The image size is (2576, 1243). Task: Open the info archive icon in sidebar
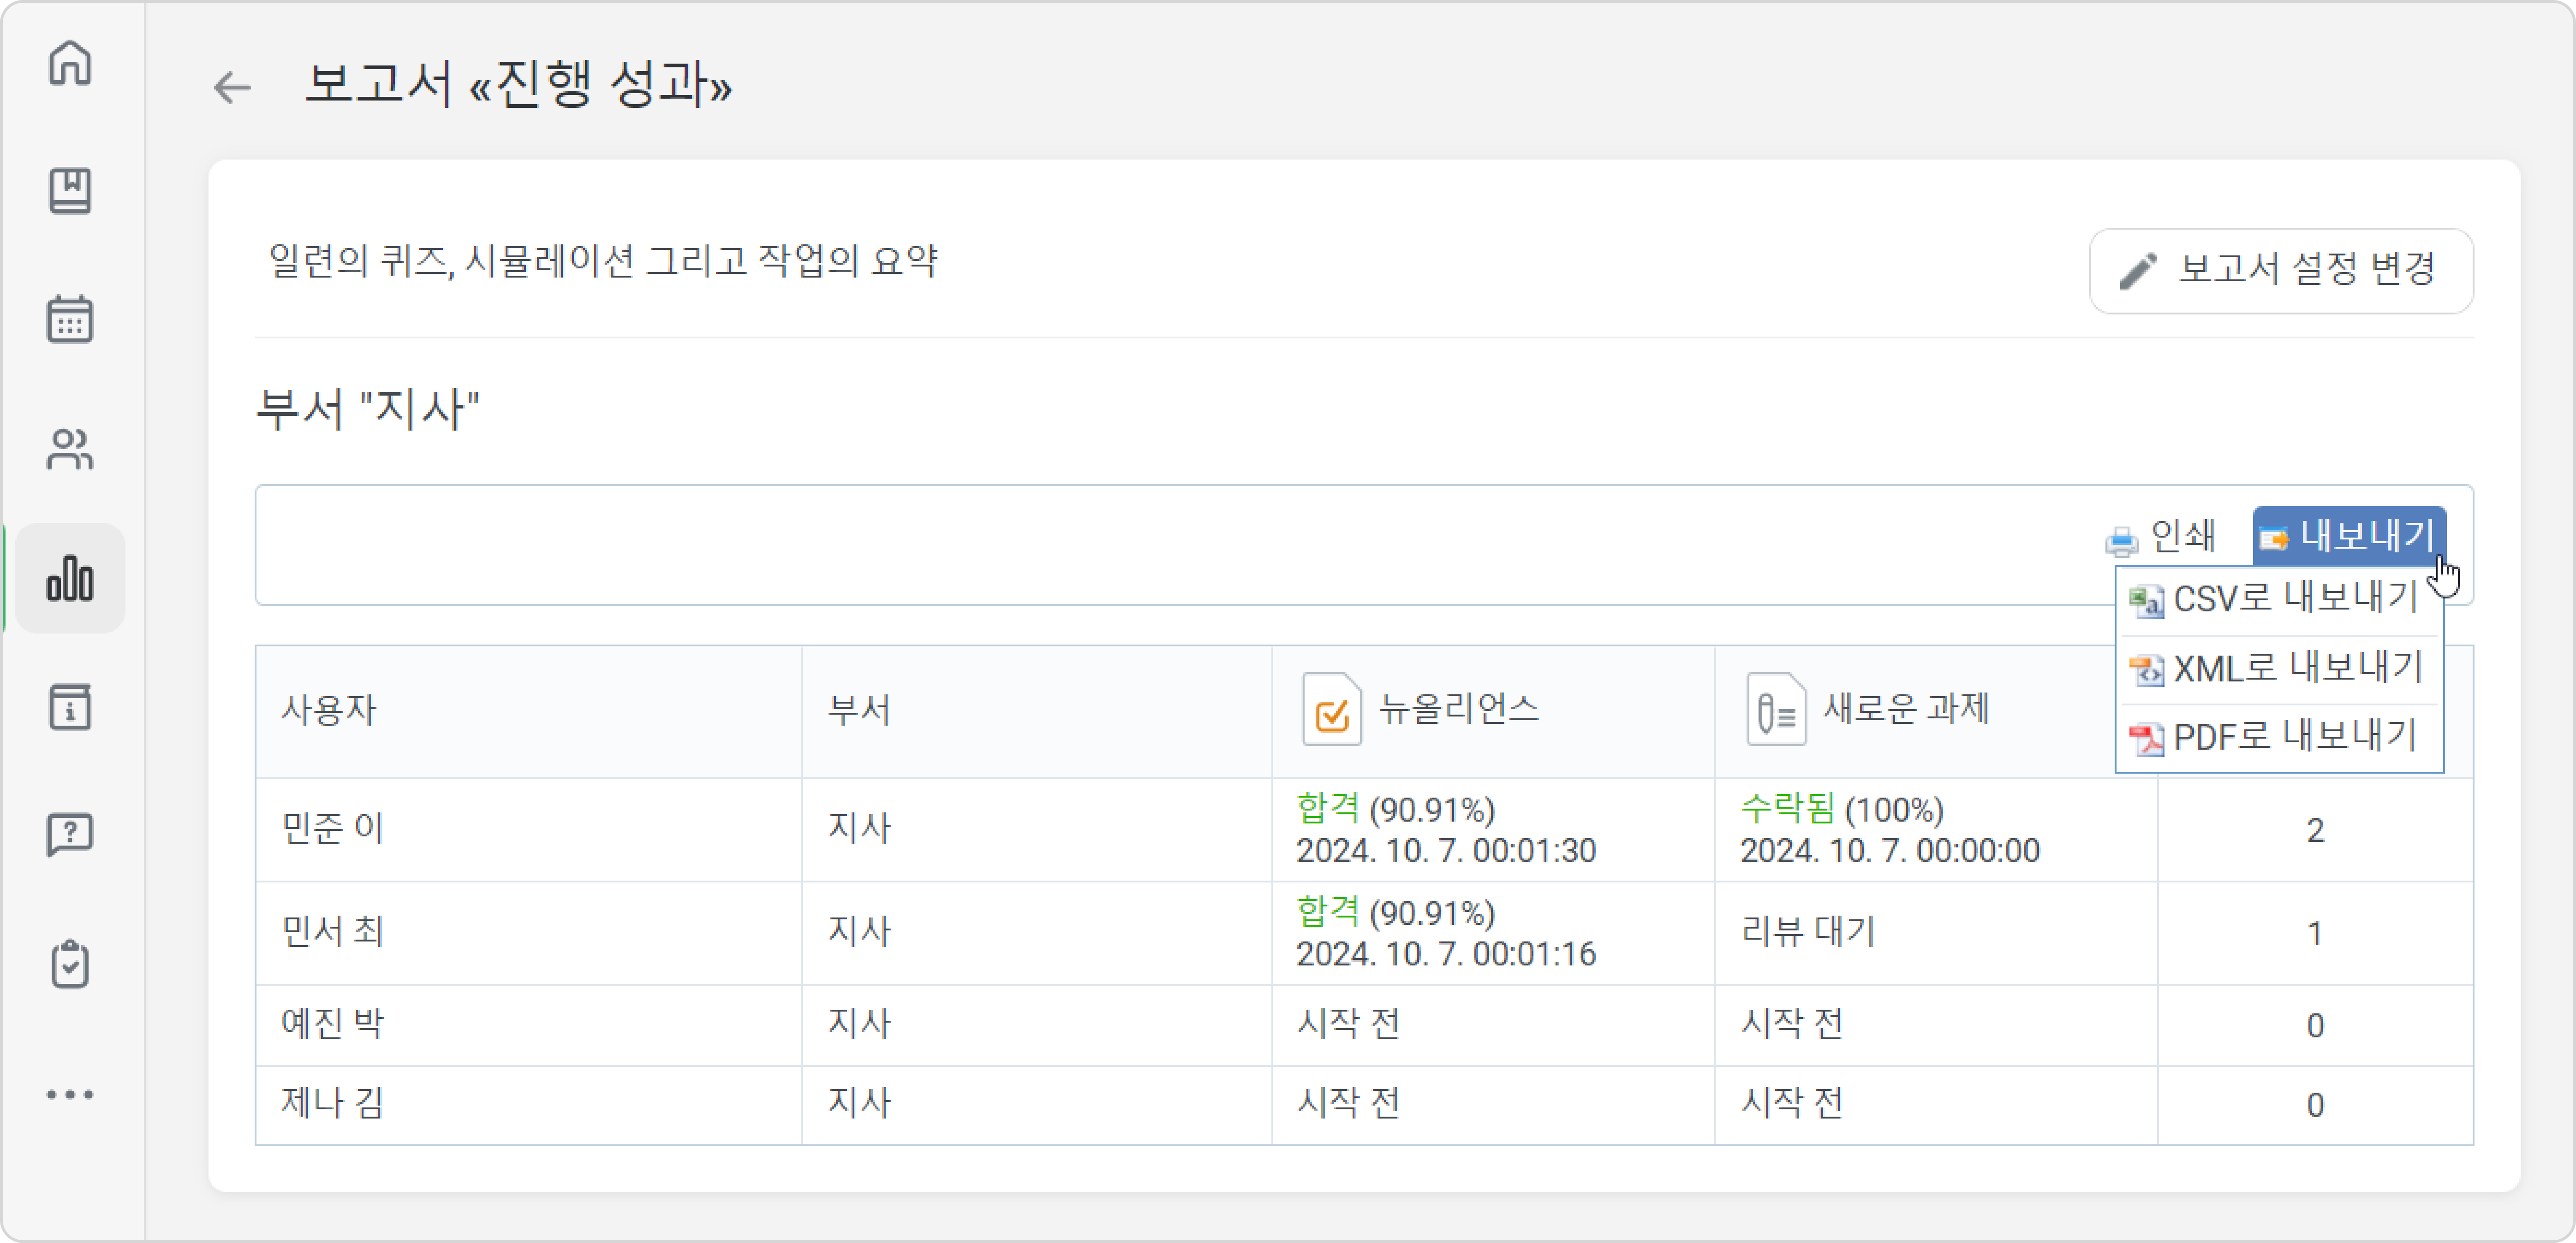click(x=70, y=706)
